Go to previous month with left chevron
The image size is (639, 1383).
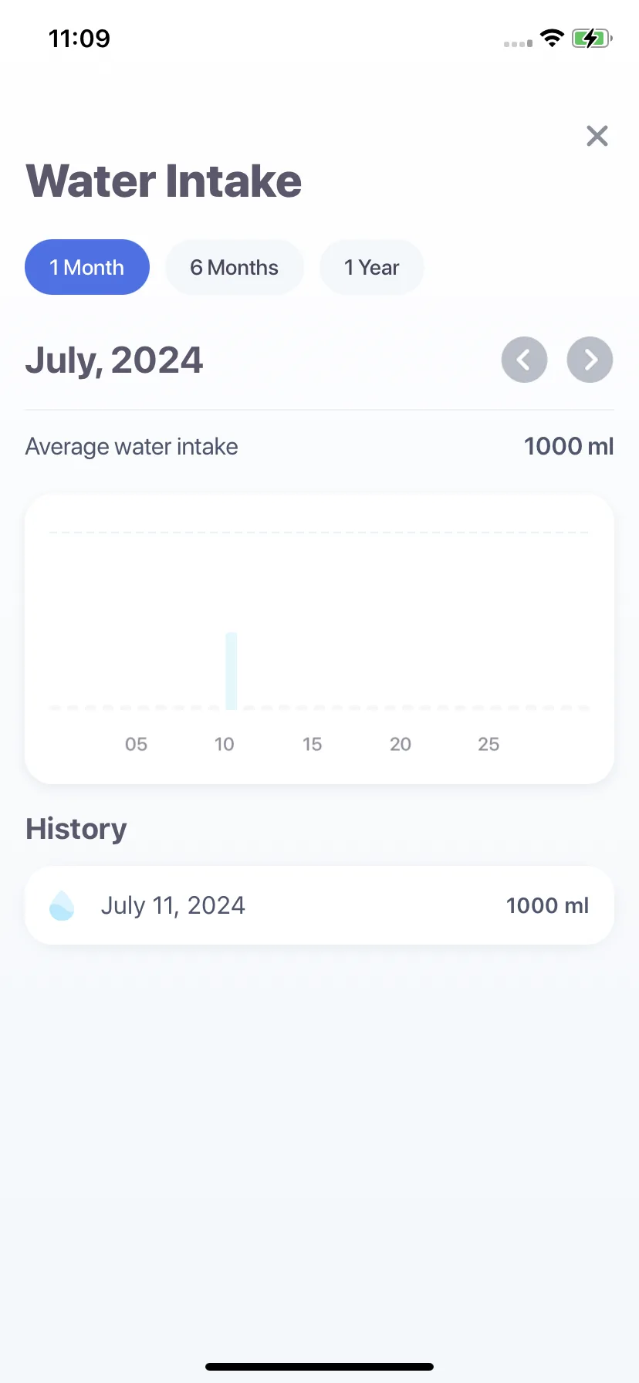tap(525, 360)
